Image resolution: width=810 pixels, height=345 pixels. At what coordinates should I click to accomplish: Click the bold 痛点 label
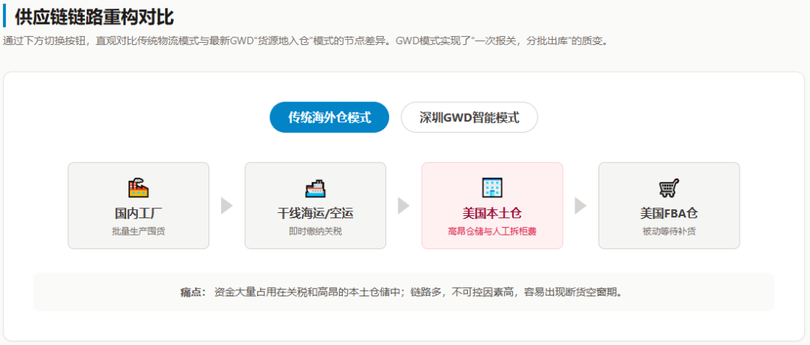[x=193, y=292]
